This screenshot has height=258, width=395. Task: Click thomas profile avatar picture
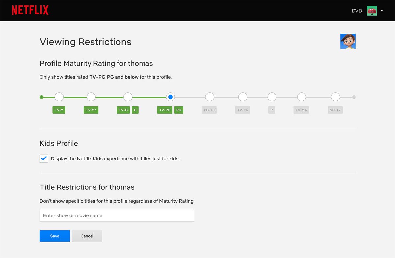pos(348,42)
